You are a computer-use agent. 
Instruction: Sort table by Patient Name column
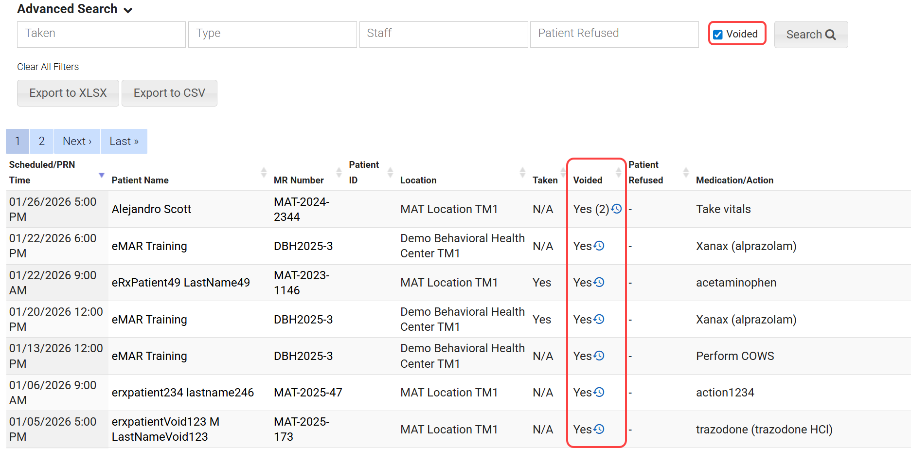[263, 172]
